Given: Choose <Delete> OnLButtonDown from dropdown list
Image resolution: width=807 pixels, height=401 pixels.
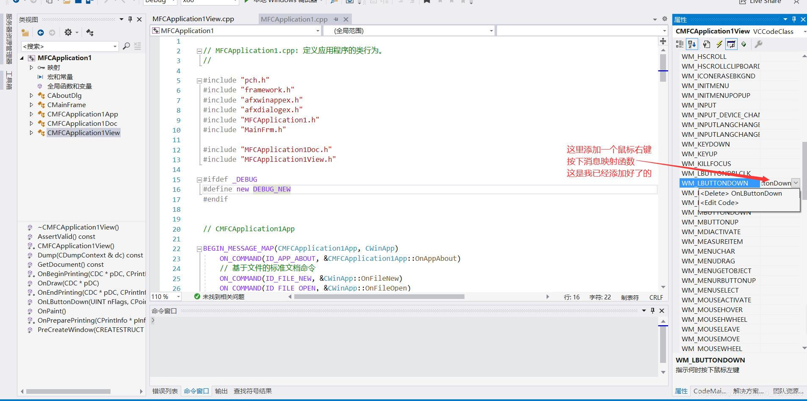Looking at the screenshot, I should point(741,193).
